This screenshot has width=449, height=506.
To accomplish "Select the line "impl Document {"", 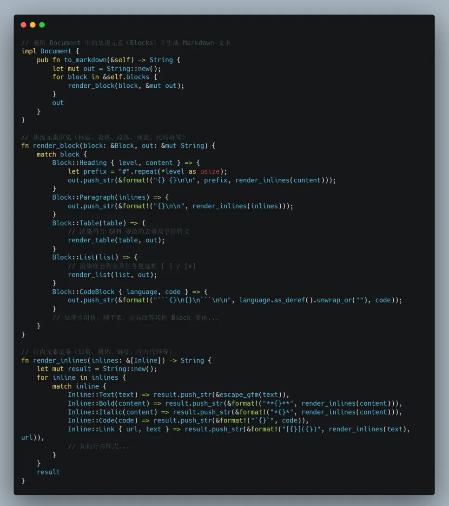I will [50, 52].
